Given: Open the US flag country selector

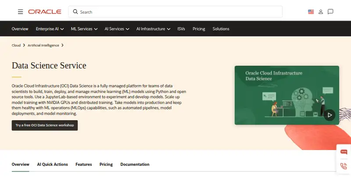Looking at the screenshot, I should coord(311,12).
